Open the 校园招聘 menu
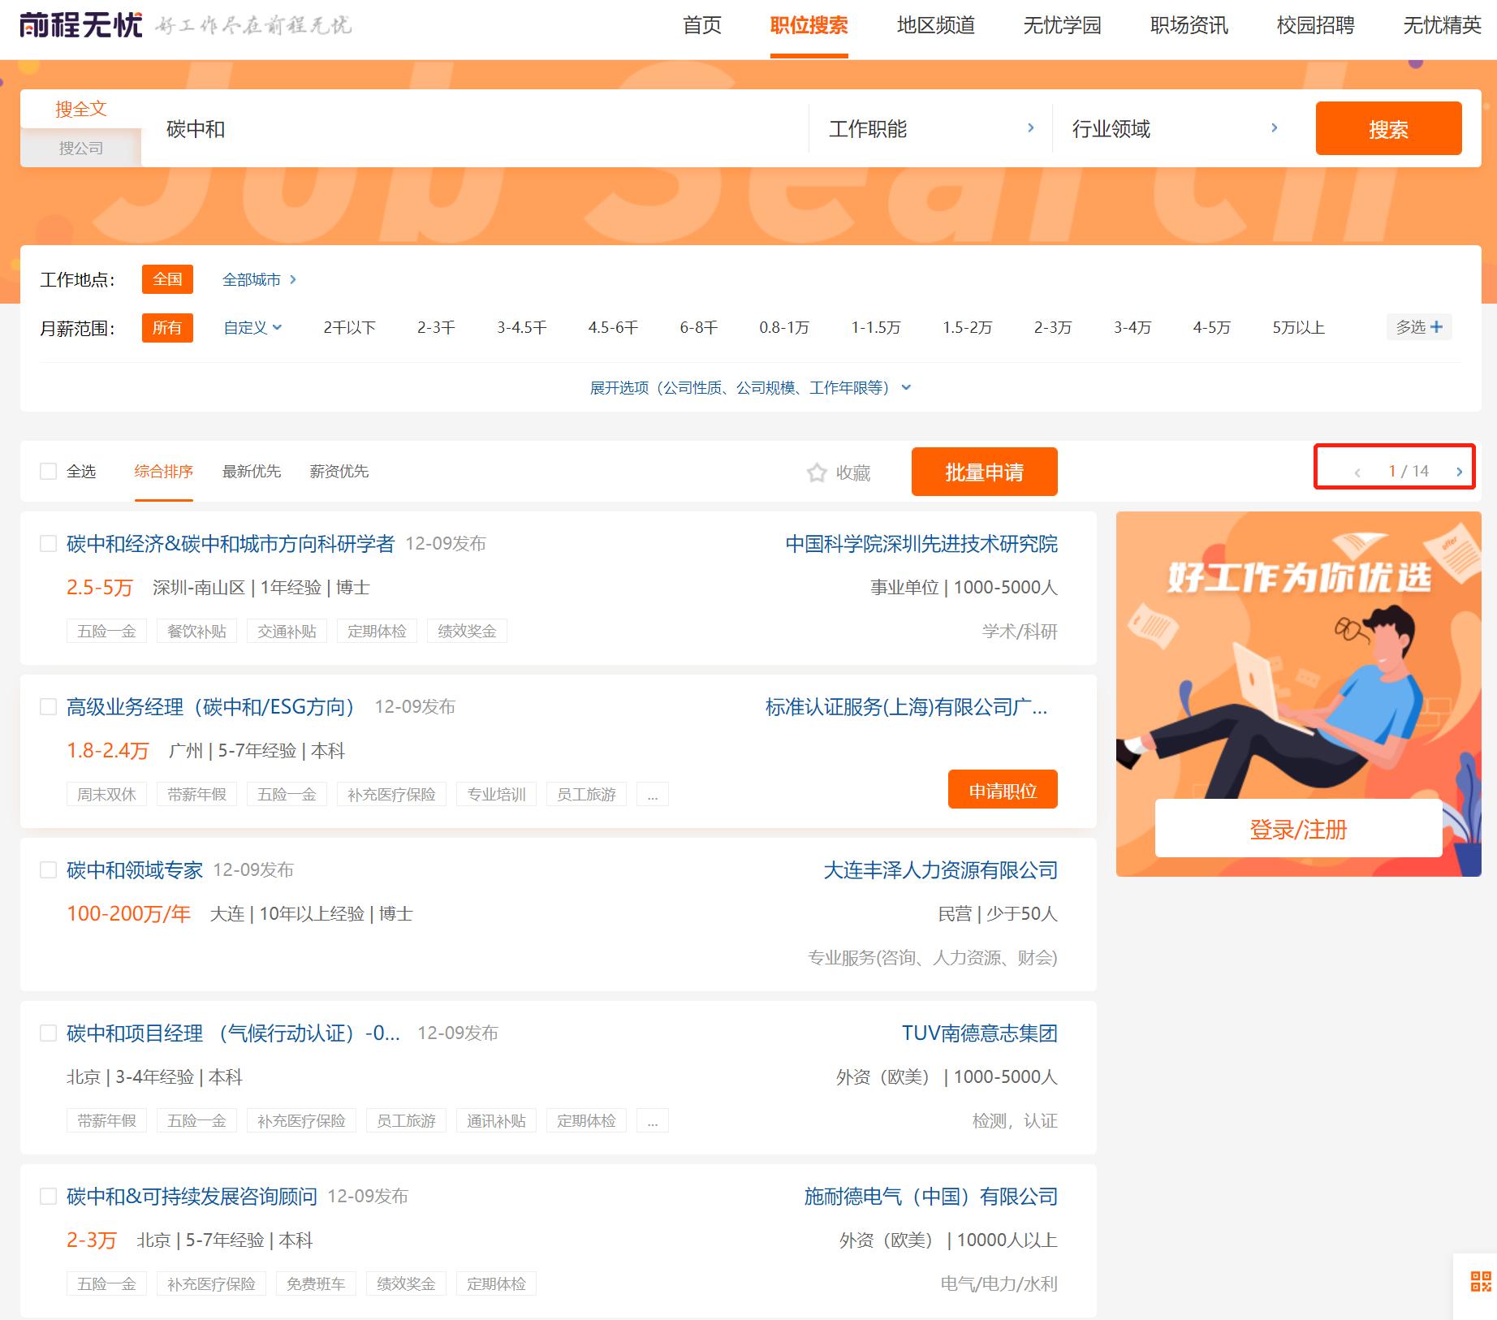 [x=1315, y=26]
